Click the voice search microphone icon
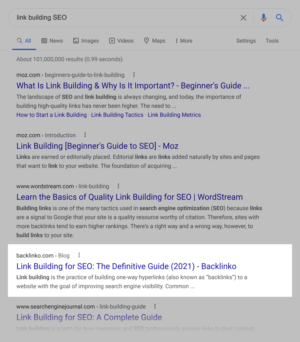 pyautogui.click(x=263, y=18)
